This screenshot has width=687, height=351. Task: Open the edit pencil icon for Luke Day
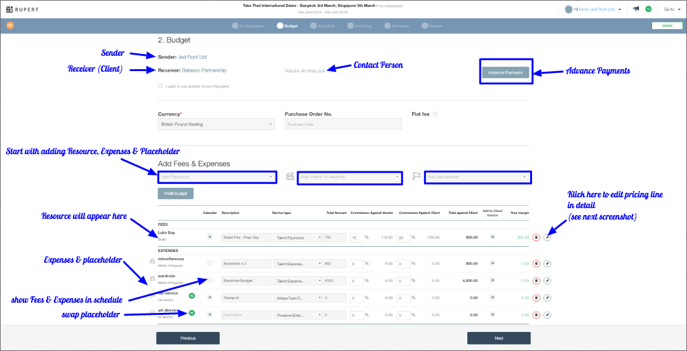[x=547, y=237]
